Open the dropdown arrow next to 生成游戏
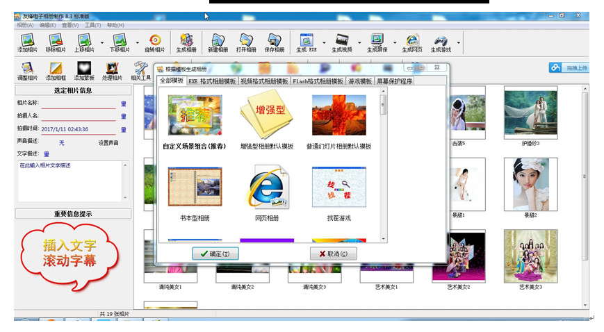Image resolution: width=604 pixels, height=332 pixels. (x=458, y=42)
